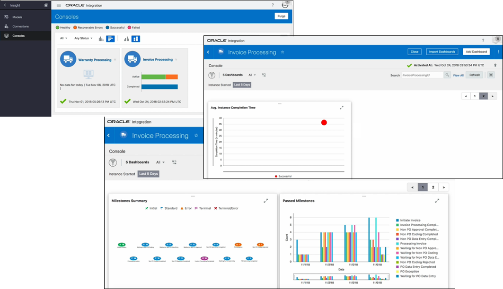Image resolution: width=503 pixels, height=289 pixels.
Task: Click Initiate Invoice legend swatch
Action: (397, 221)
